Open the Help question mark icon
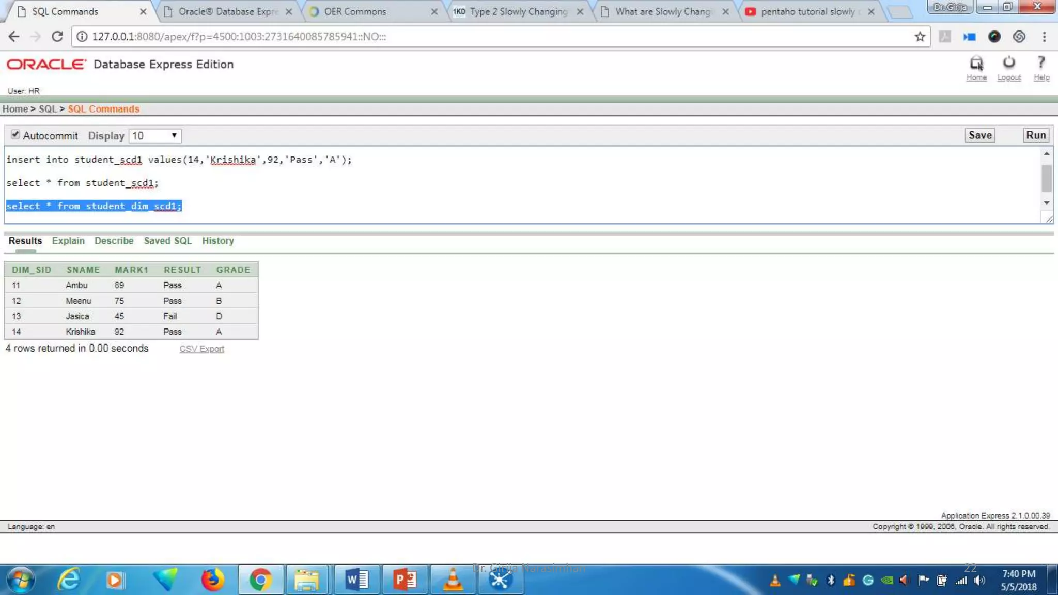The image size is (1058, 595). [1041, 63]
